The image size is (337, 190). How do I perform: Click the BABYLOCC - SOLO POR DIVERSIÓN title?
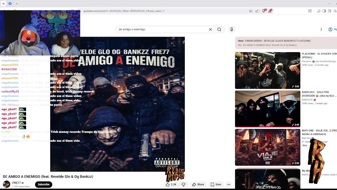pos(319,94)
